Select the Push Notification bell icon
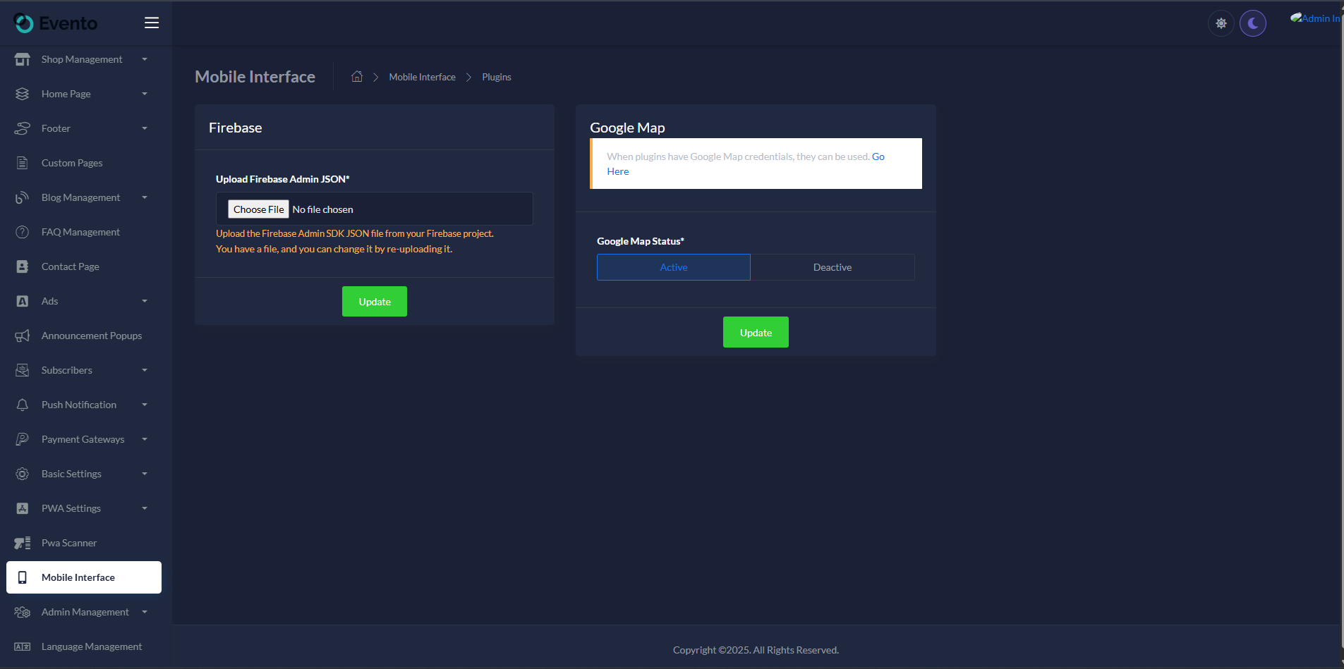 tap(22, 404)
